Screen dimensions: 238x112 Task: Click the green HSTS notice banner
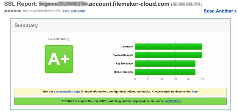coord(120,101)
